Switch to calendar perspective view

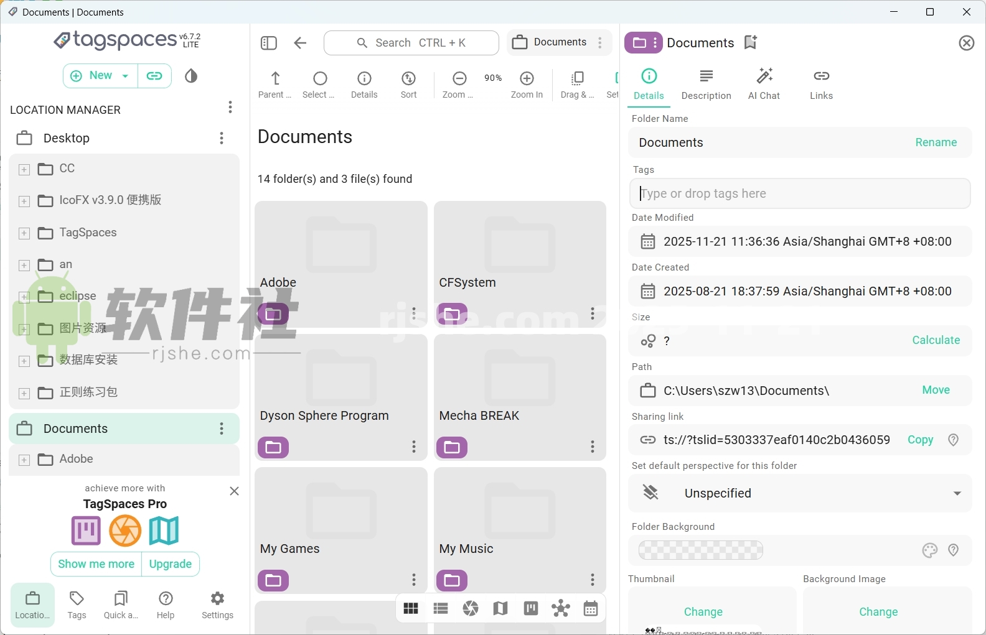pos(591,608)
